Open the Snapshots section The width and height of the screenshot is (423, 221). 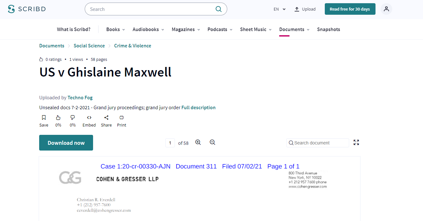click(x=329, y=29)
